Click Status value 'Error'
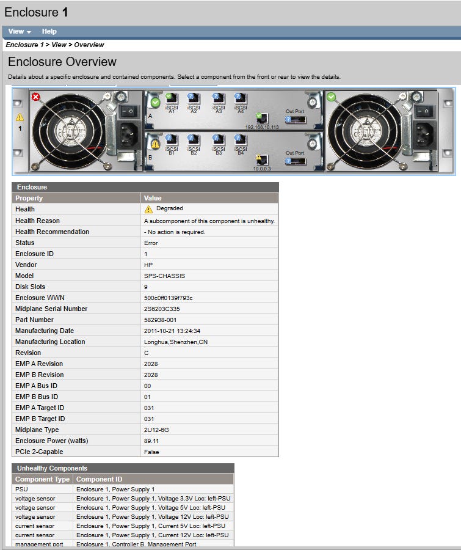The width and height of the screenshot is (461, 550). coord(151,243)
